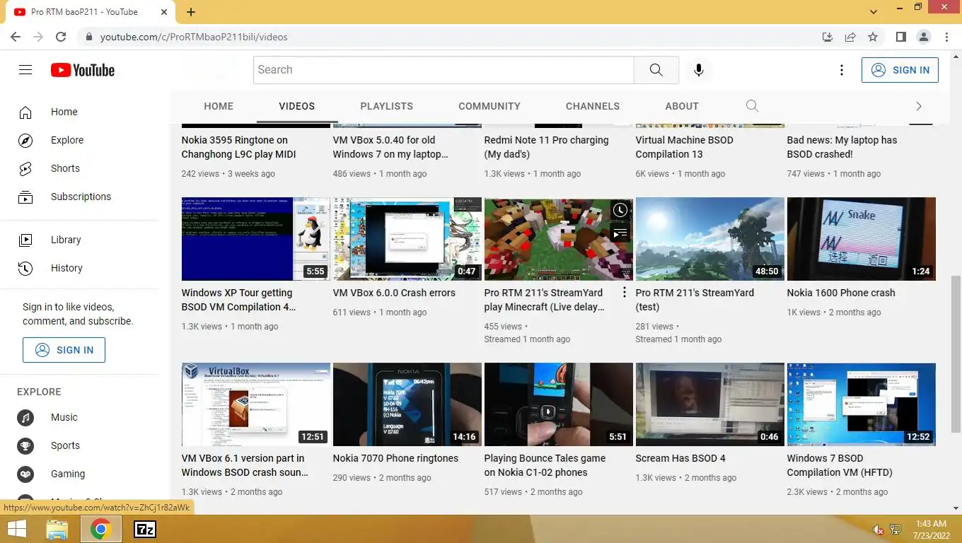Bookmark this page with star icon
Viewport: 962px width, 543px height.
[873, 37]
